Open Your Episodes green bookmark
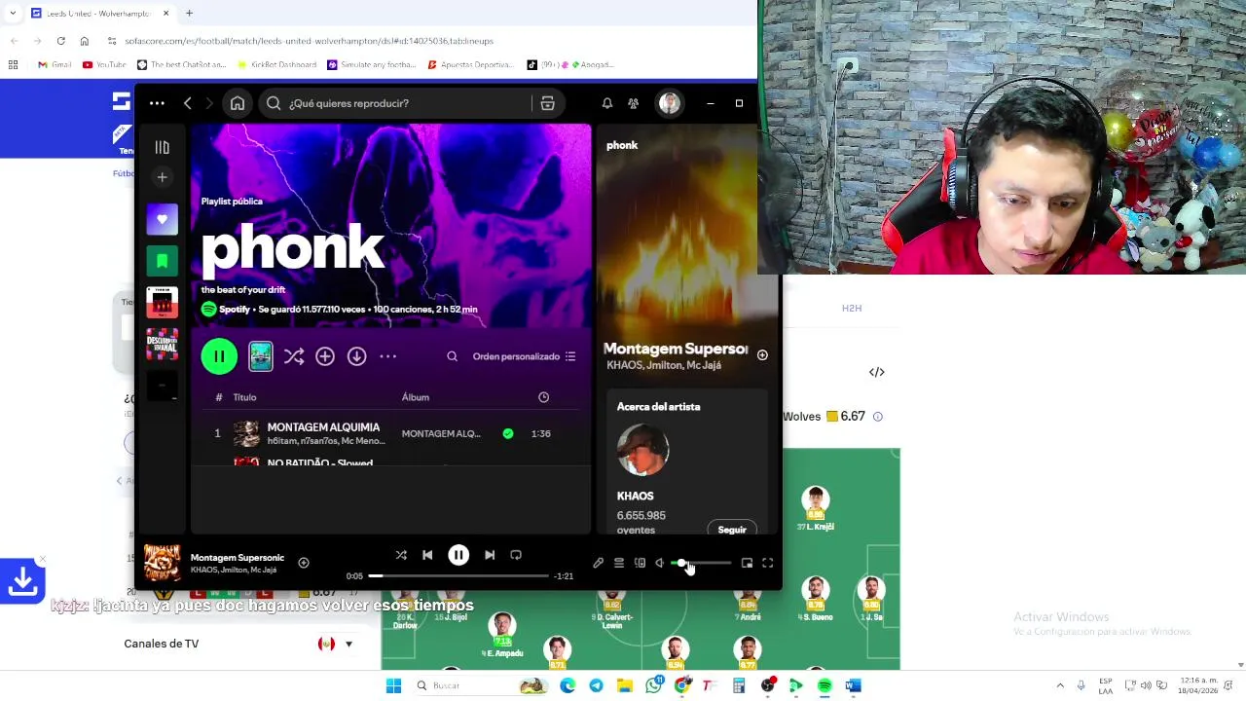 (x=163, y=261)
